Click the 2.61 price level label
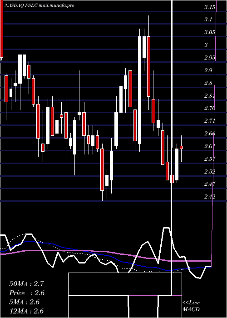The width and height of the screenshot is (227, 318). point(210,146)
